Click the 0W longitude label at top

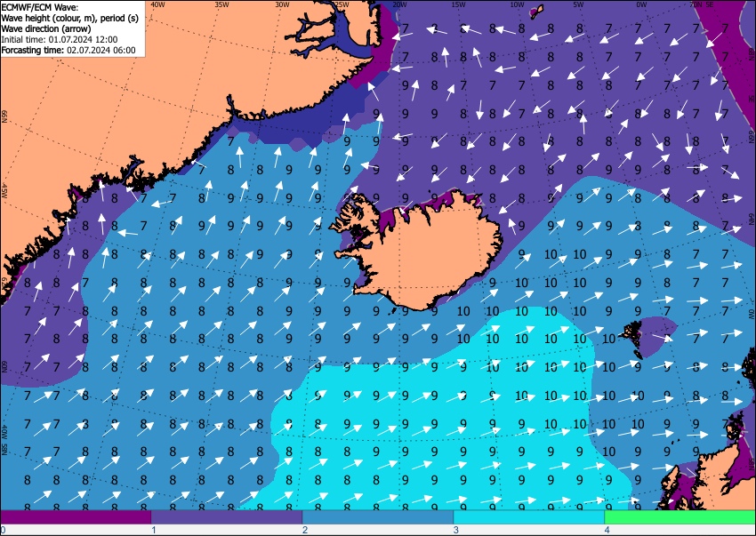pyautogui.click(x=642, y=4)
